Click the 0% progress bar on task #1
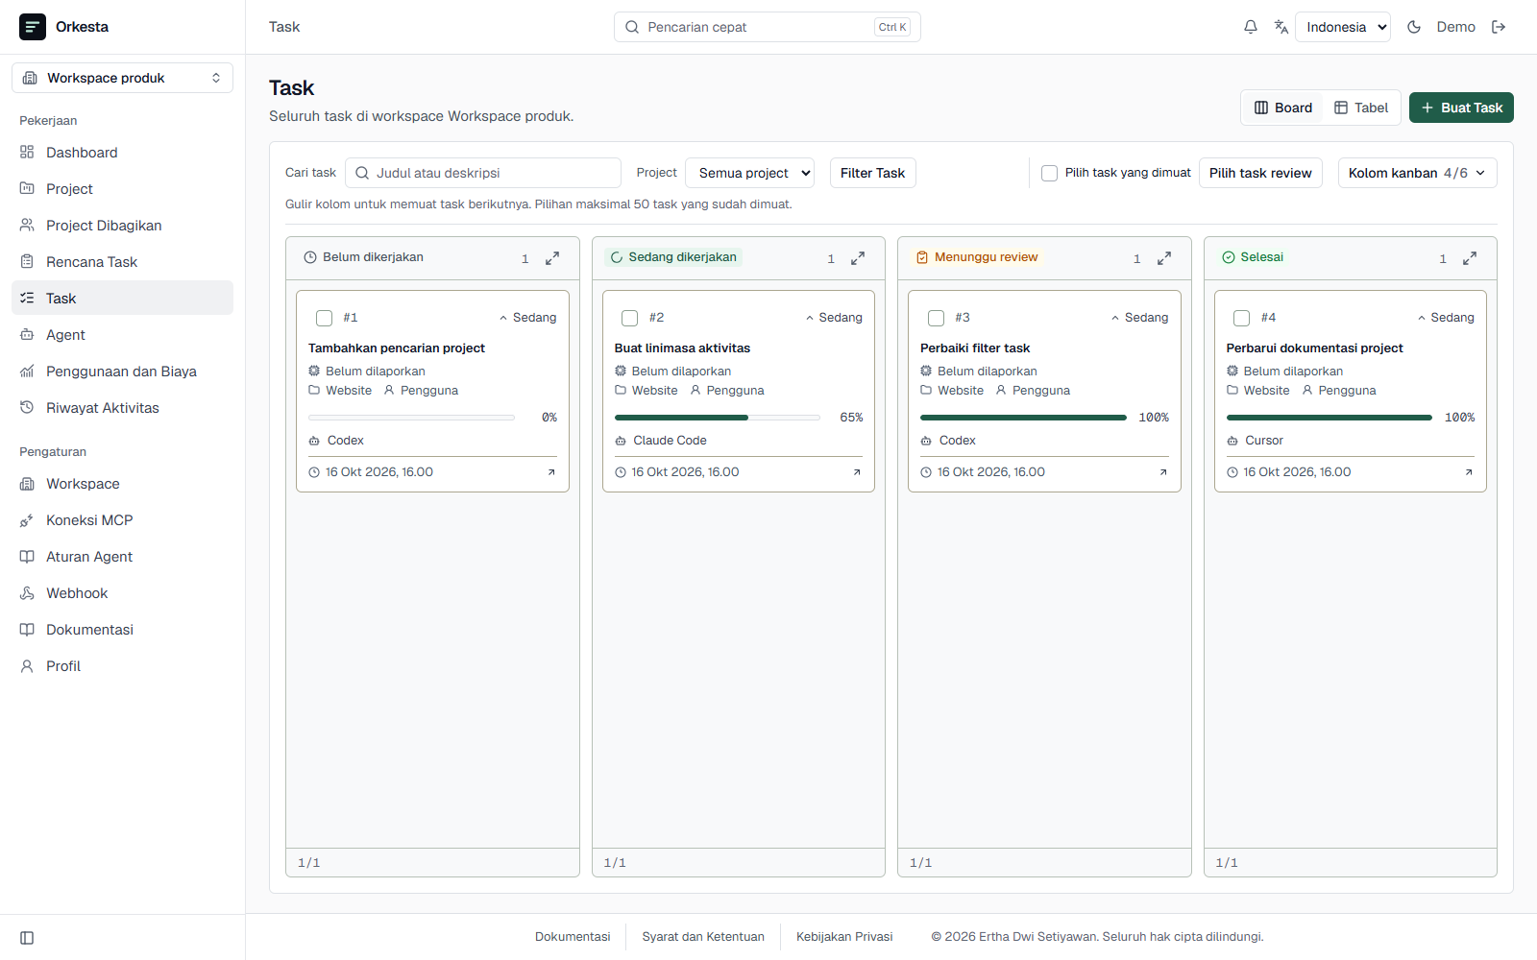This screenshot has height=960, width=1537. [411, 418]
